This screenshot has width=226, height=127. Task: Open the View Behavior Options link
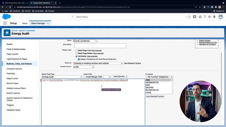click(132, 63)
